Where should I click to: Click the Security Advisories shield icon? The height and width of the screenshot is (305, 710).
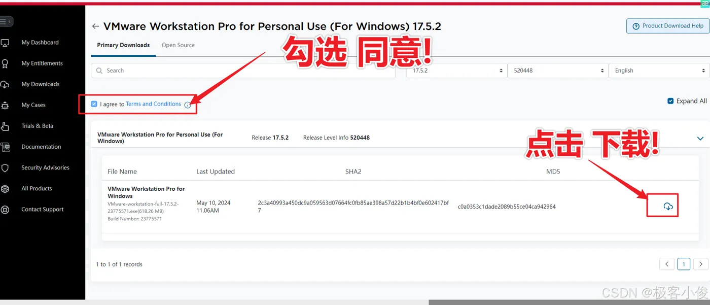point(5,167)
